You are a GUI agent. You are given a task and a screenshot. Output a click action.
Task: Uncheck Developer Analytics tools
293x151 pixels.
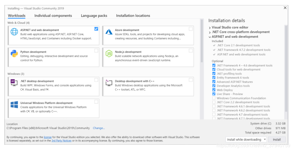click(x=214, y=86)
